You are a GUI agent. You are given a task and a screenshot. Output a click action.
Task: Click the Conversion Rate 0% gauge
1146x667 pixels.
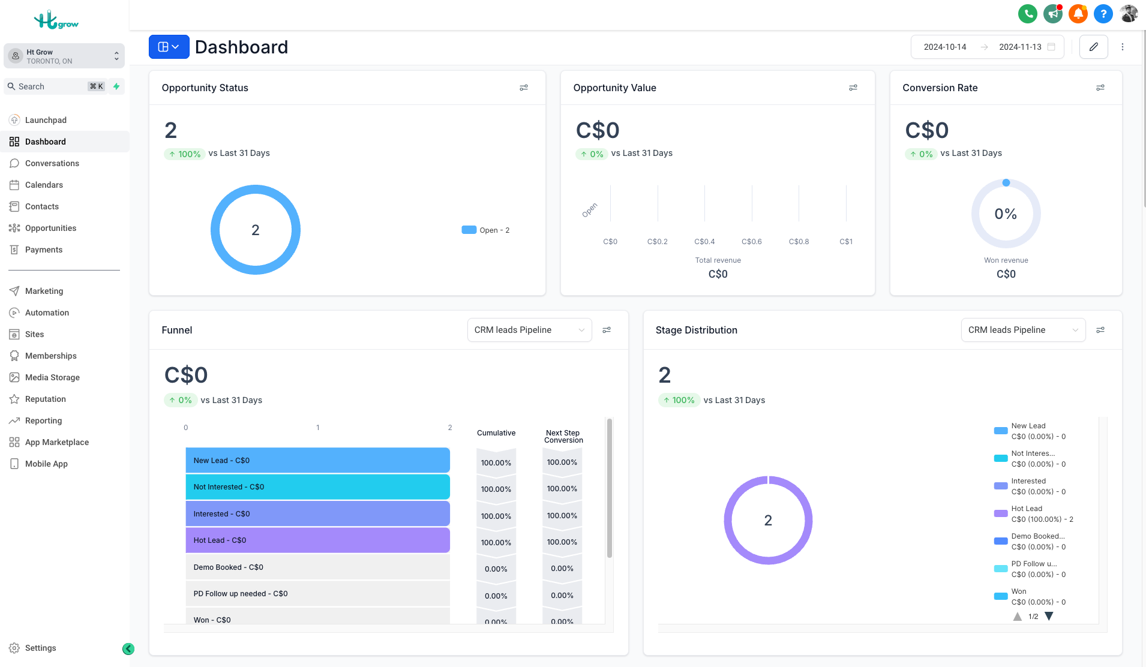click(1006, 214)
